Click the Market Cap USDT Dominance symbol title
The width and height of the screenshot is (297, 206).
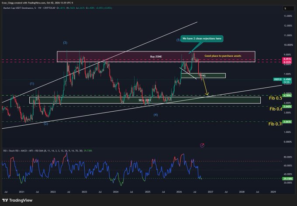[20, 8]
